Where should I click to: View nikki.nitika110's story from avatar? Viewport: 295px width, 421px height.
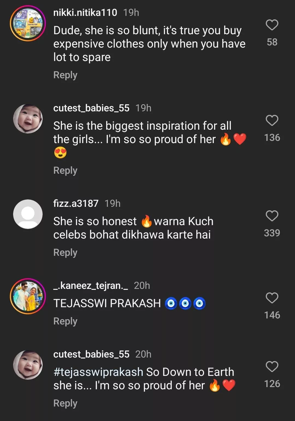pos(28,23)
